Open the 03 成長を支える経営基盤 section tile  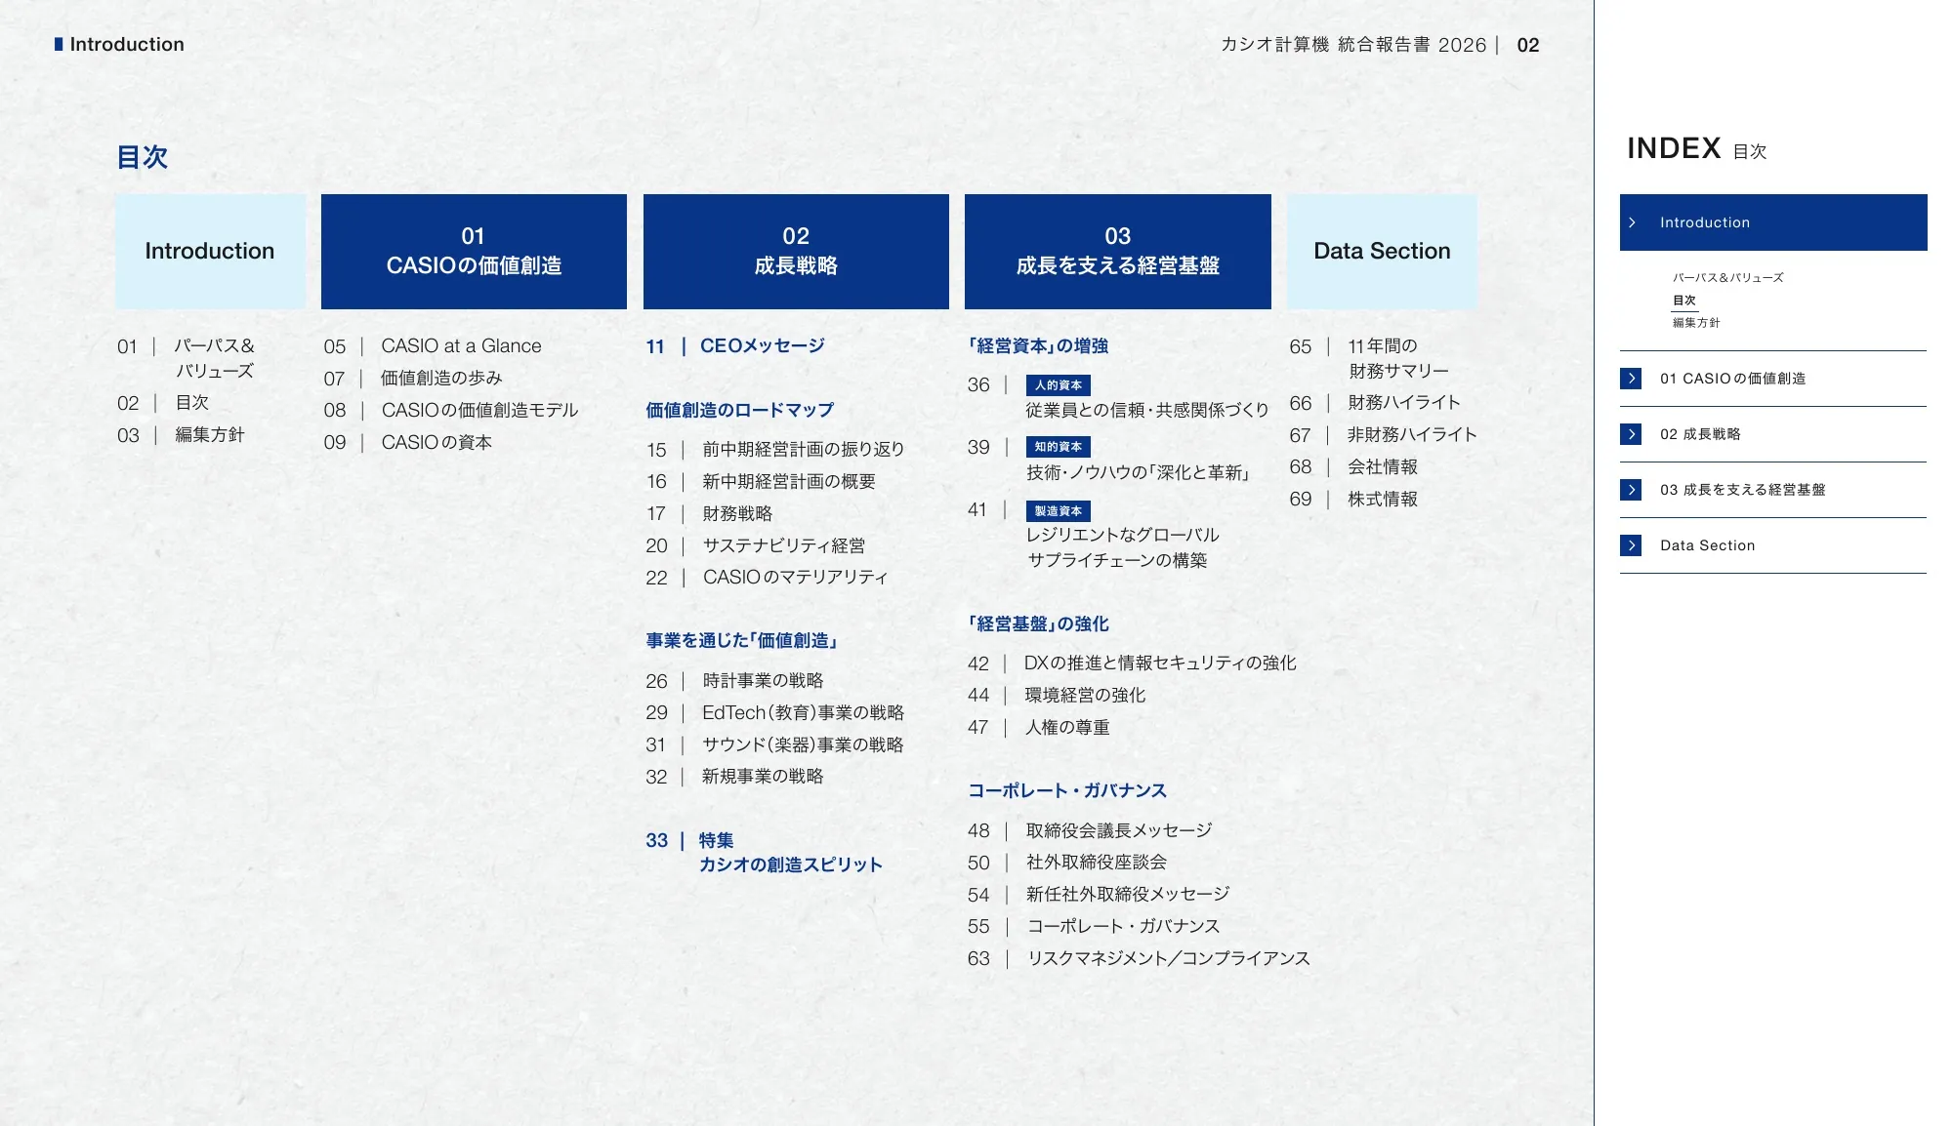coord(1118,252)
